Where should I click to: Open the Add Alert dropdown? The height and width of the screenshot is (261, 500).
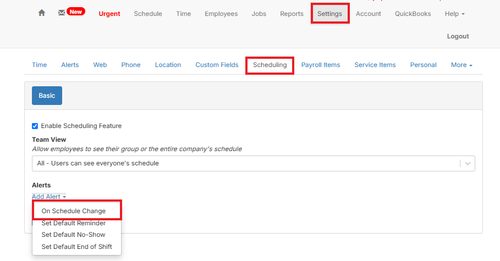coord(49,197)
